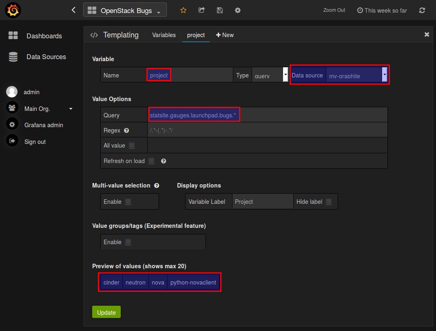
Task: Click the Multi-value selection help icon
Action: point(157,185)
